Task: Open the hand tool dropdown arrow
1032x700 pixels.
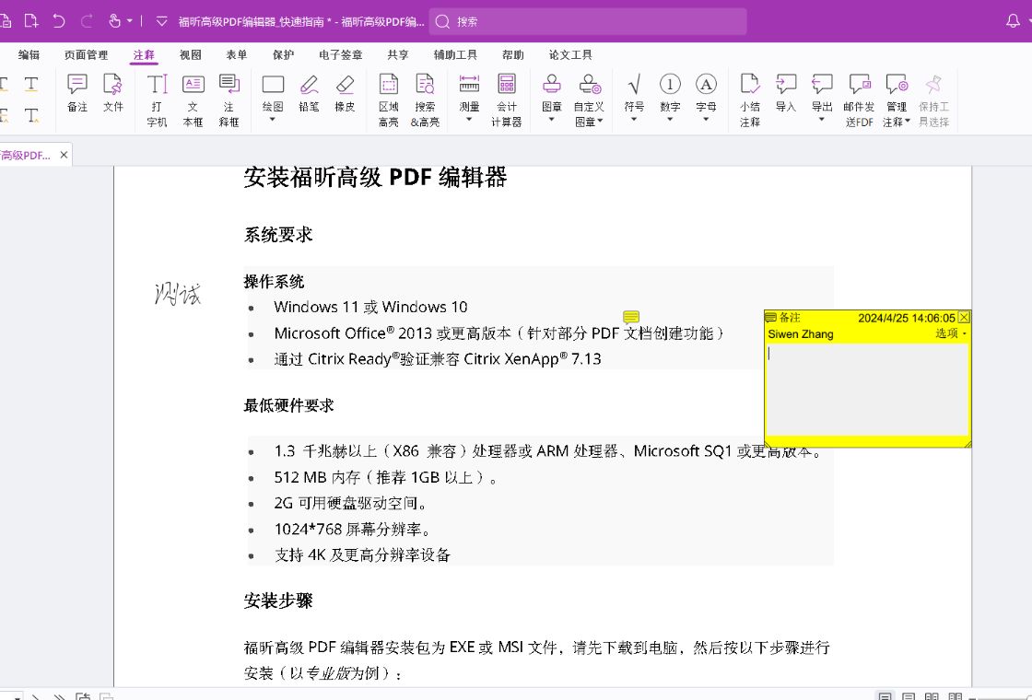Action: pos(130,21)
